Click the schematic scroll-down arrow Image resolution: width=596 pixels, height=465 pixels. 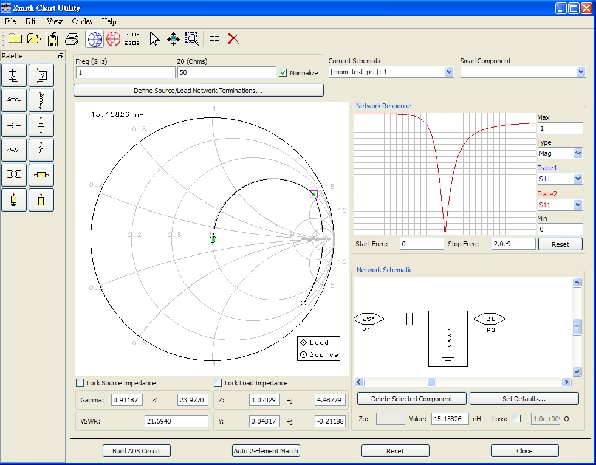(x=577, y=372)
